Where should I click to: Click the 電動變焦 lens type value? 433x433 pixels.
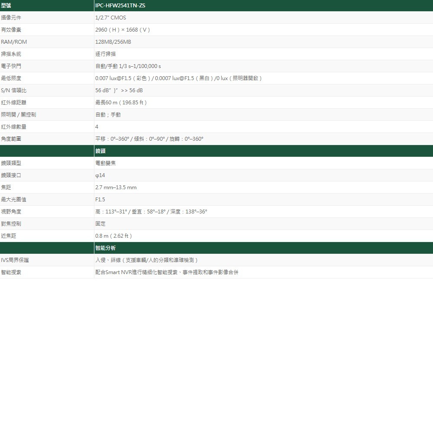click(106, 163)
